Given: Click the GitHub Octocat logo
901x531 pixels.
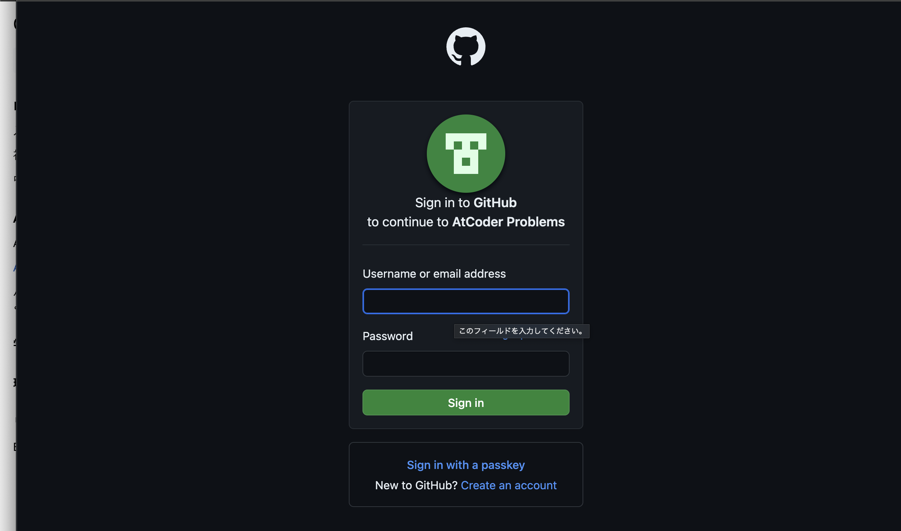Looking at the screenshot, I should click(x=466, y=47).
